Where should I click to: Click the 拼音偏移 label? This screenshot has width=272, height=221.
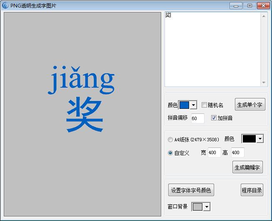(177, 118)
